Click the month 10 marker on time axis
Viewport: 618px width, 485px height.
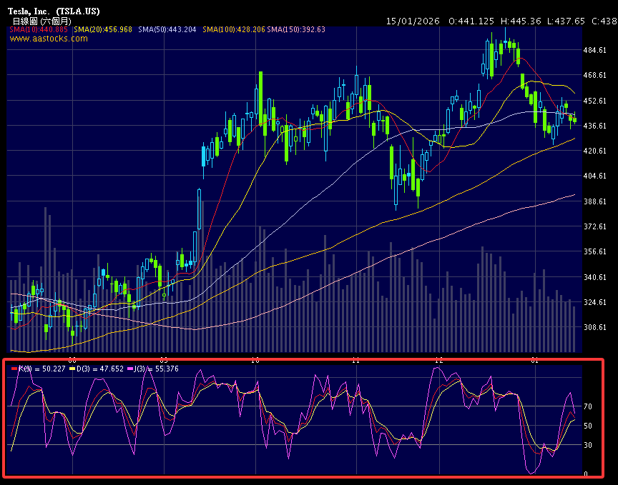255,360
